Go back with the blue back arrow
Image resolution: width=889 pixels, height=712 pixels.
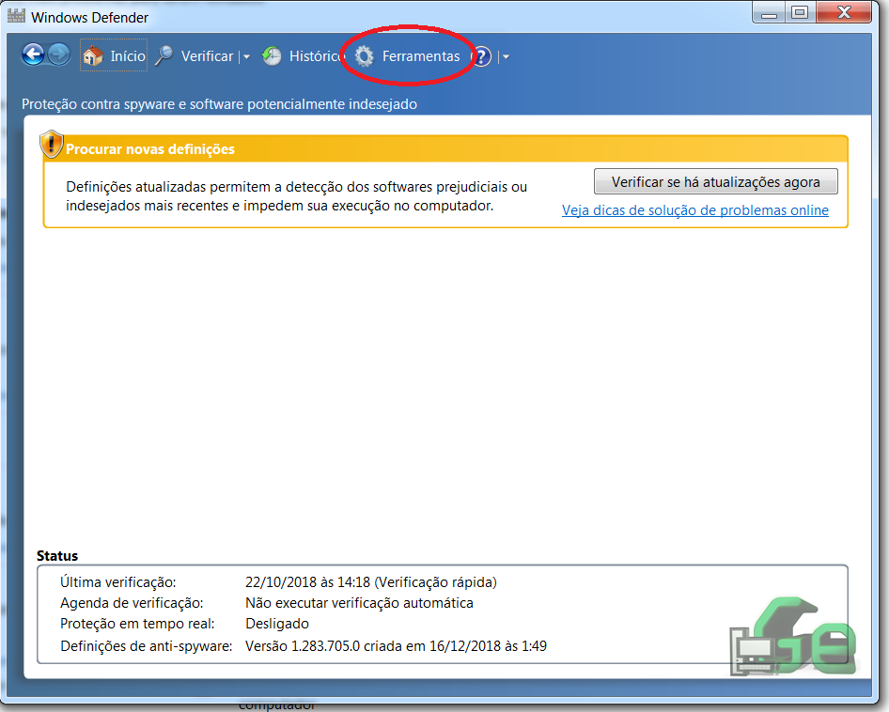pyautogui.click(x=34, y=55)
